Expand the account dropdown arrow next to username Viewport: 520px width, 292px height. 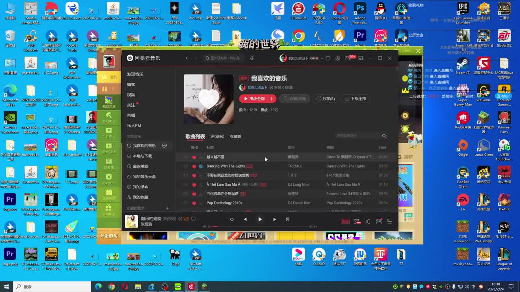click(x=322, y=58)
